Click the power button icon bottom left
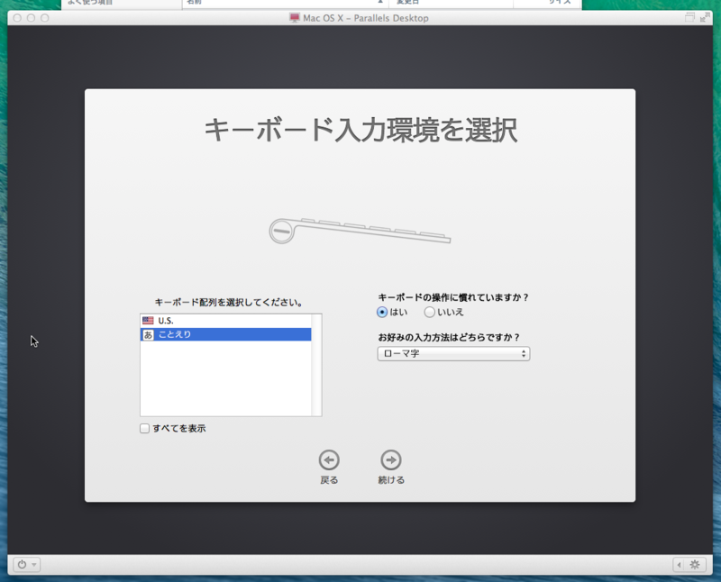This screenshot has height=582, width=721. click(22, 564)
